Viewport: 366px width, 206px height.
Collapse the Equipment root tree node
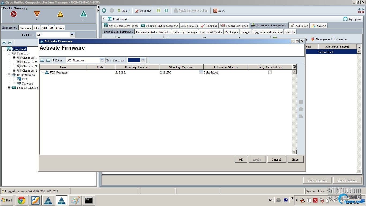[4, 49]
